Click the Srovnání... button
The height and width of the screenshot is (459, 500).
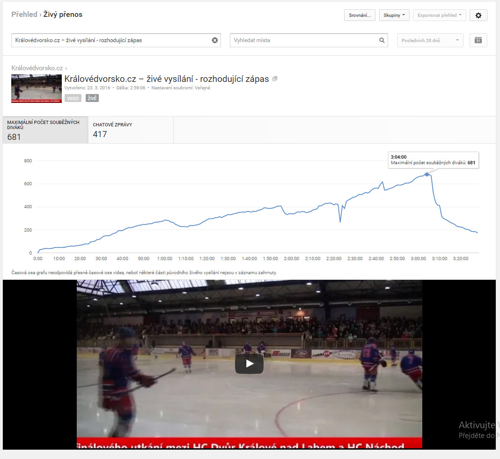[x=359, y=15]
